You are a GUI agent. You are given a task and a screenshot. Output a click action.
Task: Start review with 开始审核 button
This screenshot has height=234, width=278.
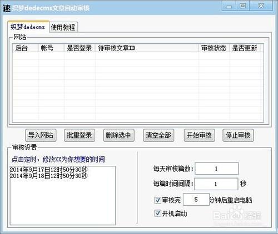[200, 135]
